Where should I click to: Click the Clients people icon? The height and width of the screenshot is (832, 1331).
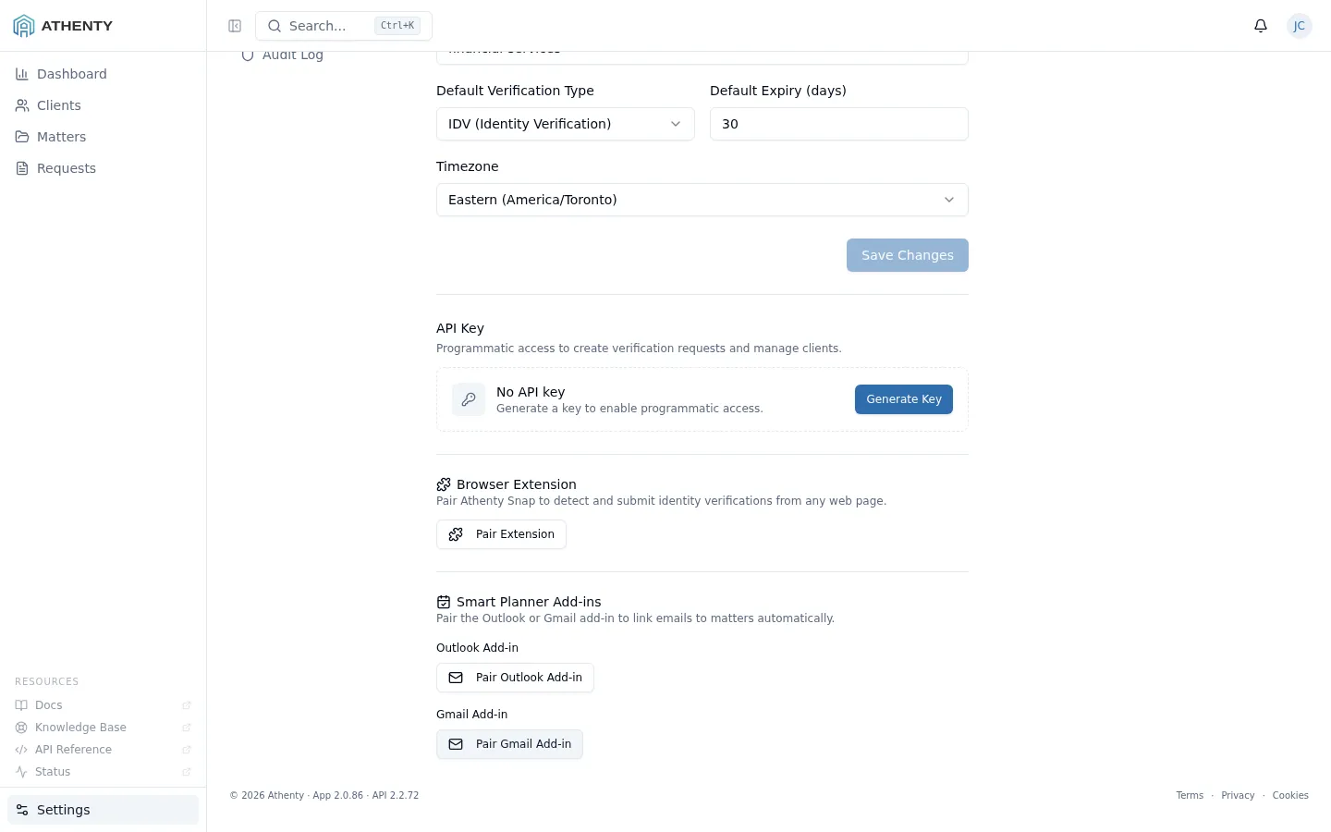pyautogui.click(x=22, y=105)
